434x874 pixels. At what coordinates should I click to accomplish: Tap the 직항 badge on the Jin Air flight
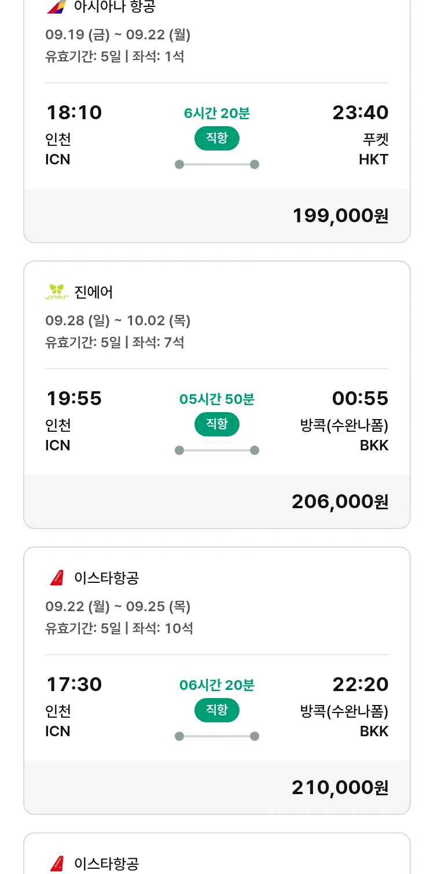pyautogui.click(x=217, y=424)
